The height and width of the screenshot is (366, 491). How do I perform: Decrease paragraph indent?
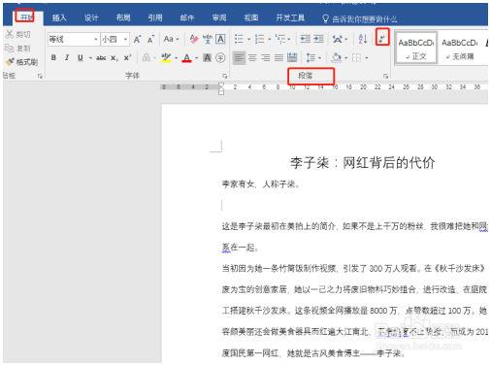click(305, 39)
